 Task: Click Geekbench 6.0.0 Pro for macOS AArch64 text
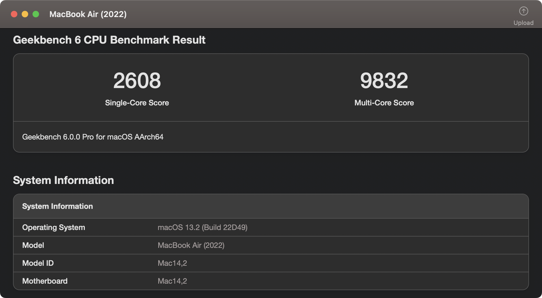coord(93,137)
